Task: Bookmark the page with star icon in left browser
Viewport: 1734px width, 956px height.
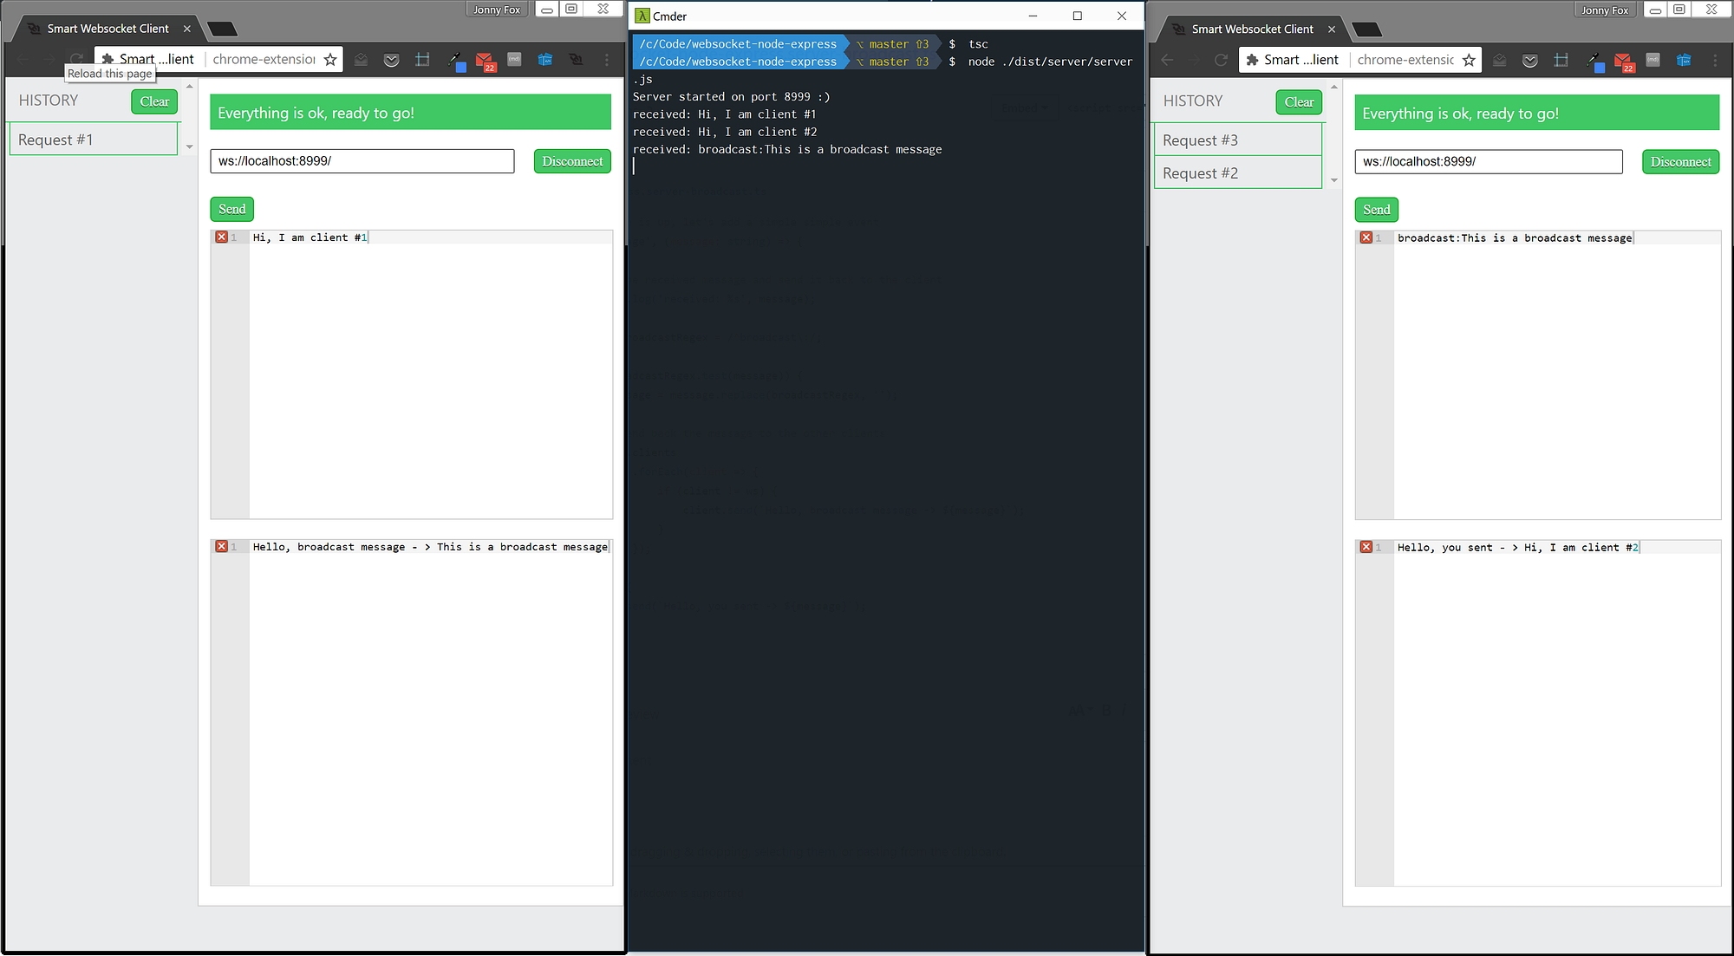Action: 330,60
